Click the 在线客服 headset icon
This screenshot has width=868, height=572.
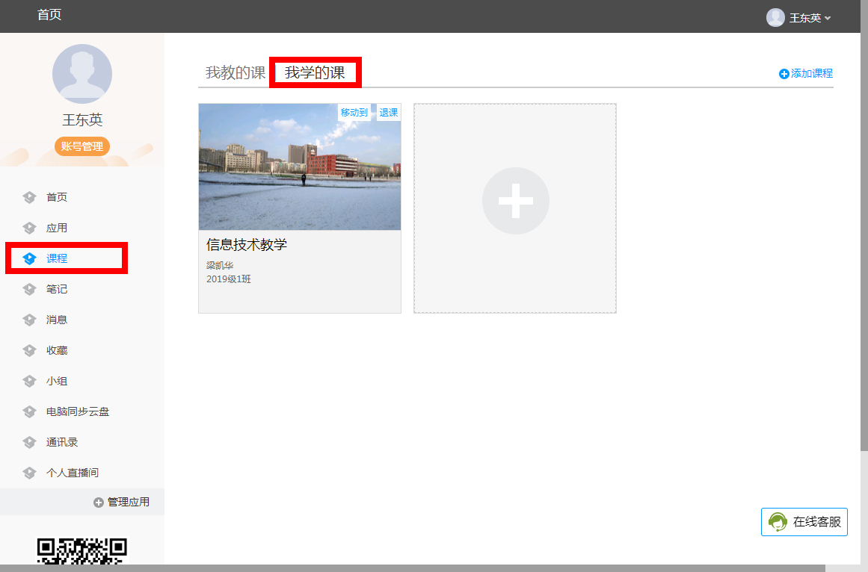(x=778, y=522)
